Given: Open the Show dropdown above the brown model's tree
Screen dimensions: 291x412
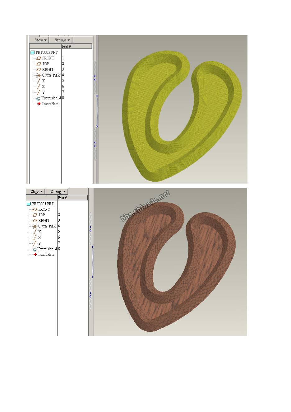Looking at the screenshot, I should pos(35,191).
